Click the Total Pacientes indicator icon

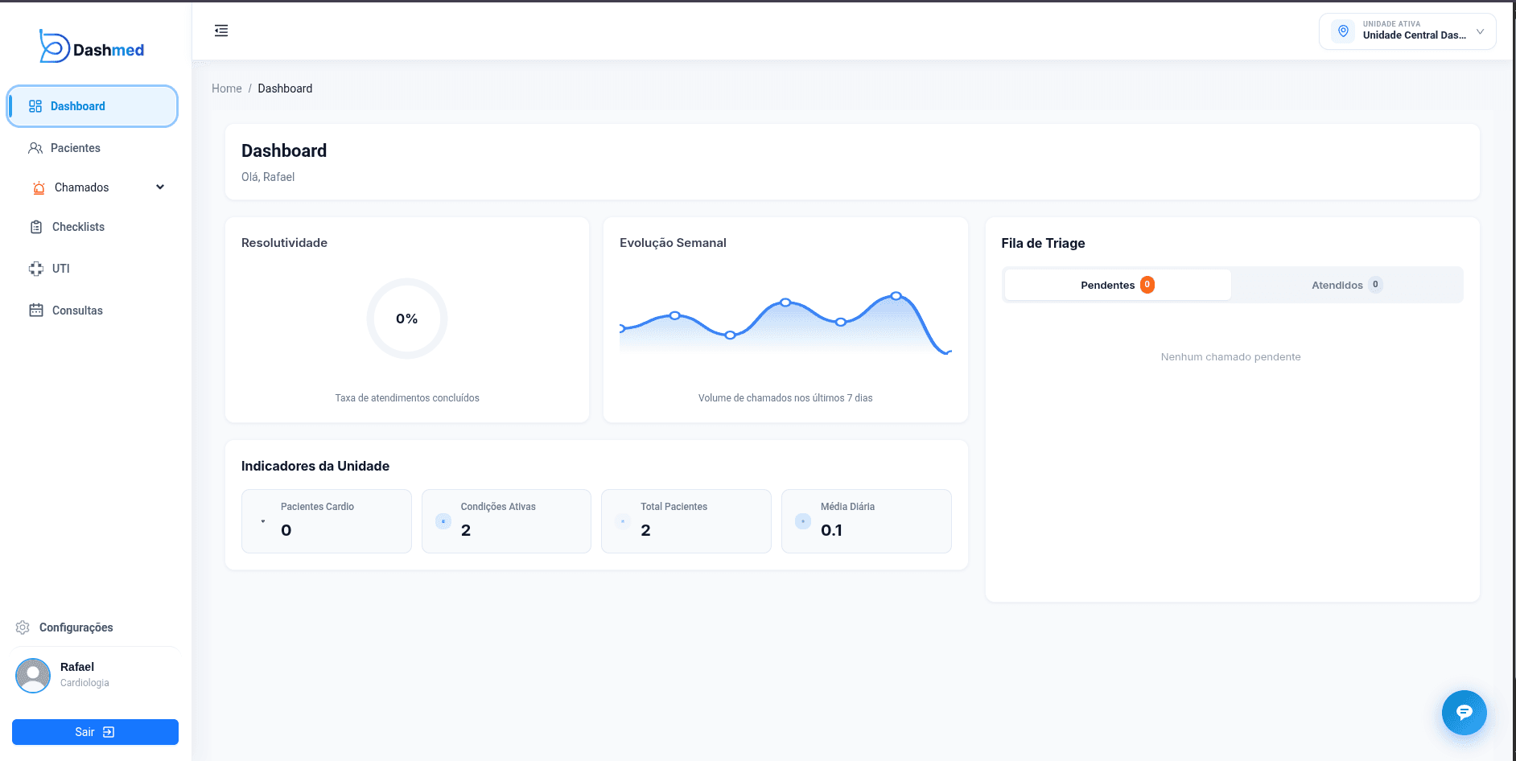[x=623, y=521]
